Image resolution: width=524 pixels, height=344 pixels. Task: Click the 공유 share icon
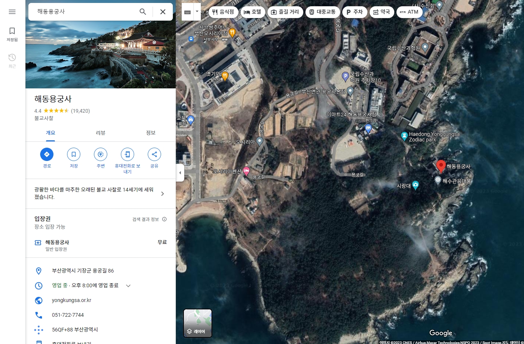[x=154, y=154]
